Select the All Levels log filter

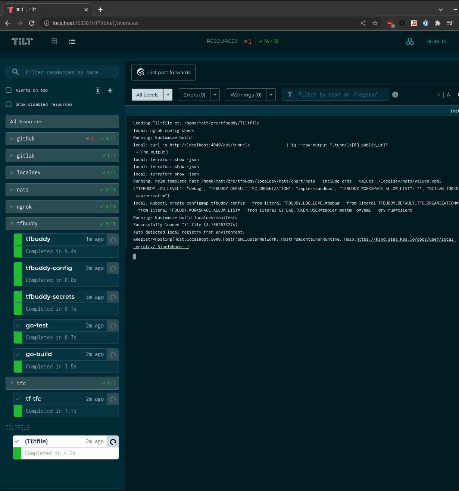pos(147,95)
